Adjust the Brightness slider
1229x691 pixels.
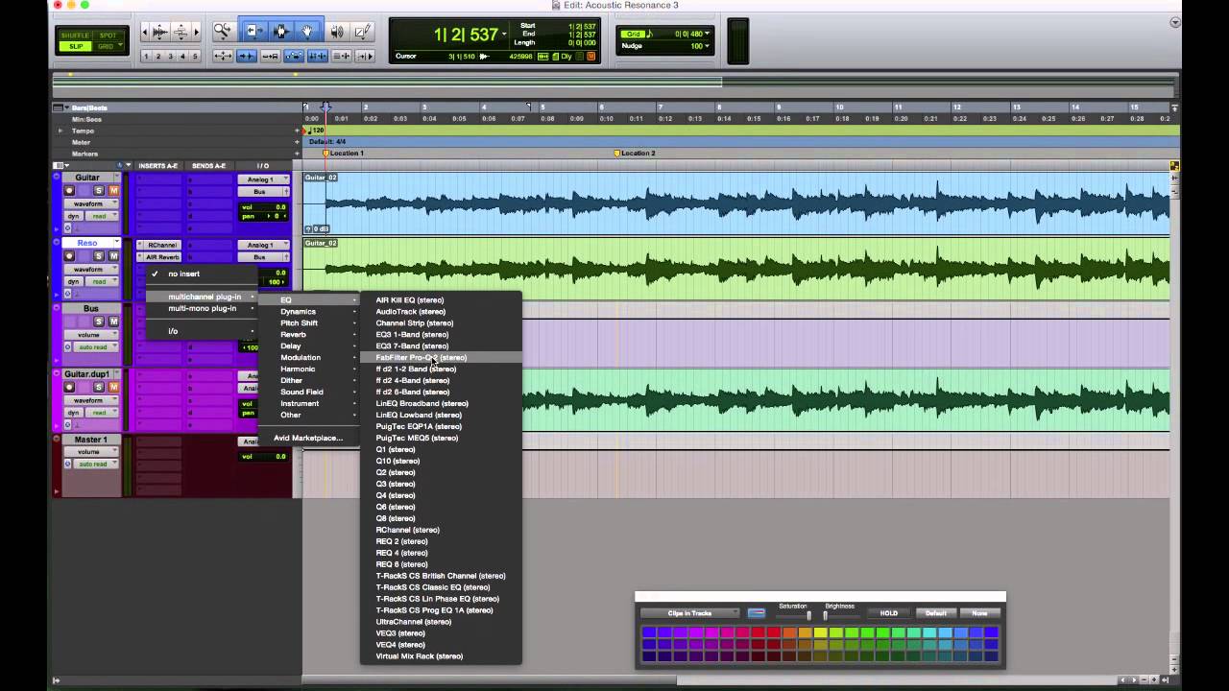(826, 615)
